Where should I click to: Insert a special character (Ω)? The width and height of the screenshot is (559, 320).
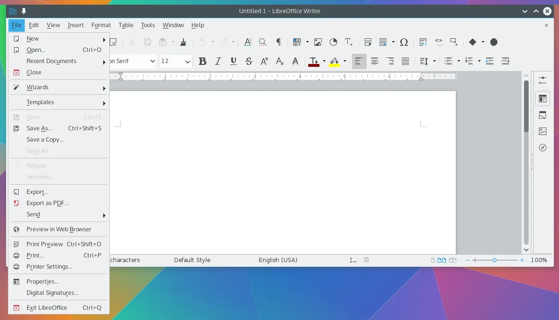point(403,42)
